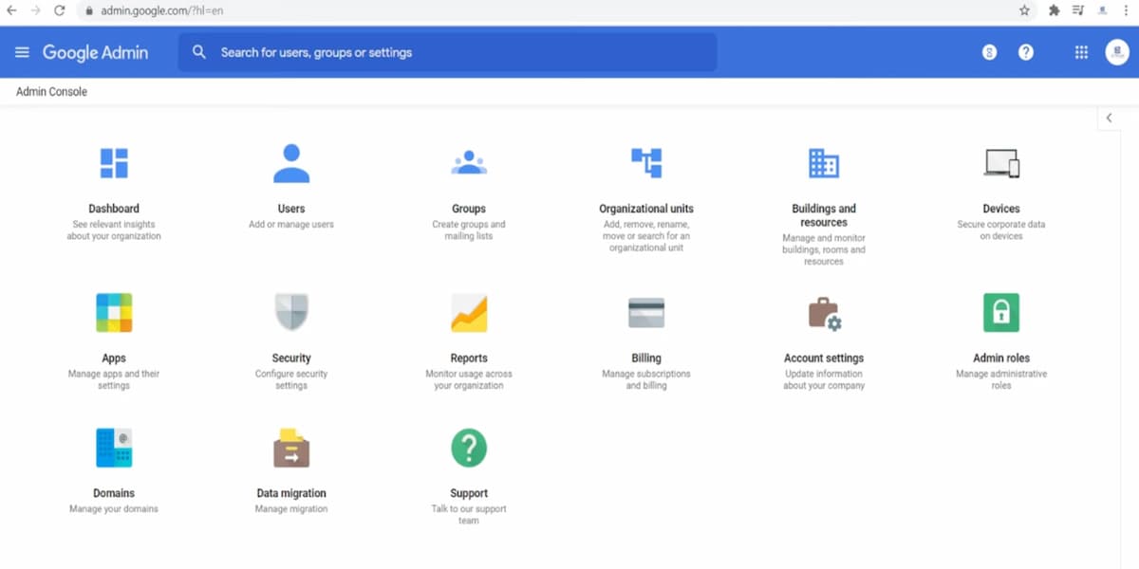This screenshot has width=1139, height=569.
Task: Open Organizational units label
Action: pos(646,209)
